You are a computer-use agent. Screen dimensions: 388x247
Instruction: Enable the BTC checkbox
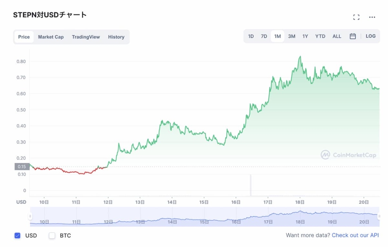point(52,236)
